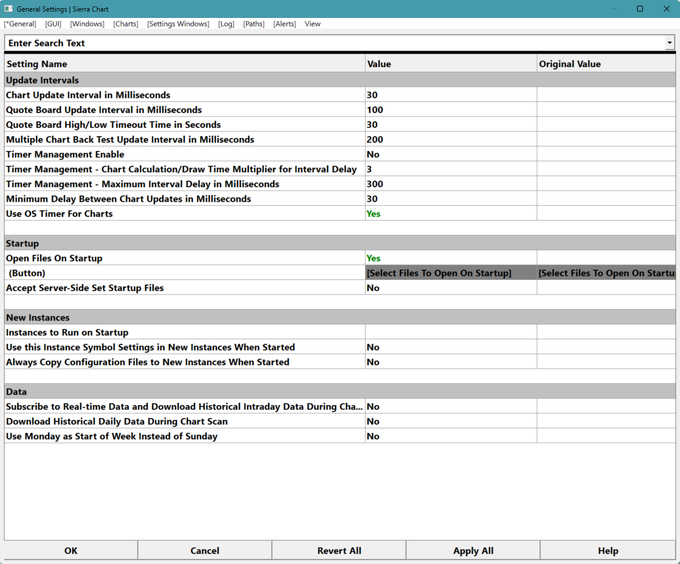Go to the [Log] settings tab
This screenshot has height=564, width=680.
(x=226, y=24)
